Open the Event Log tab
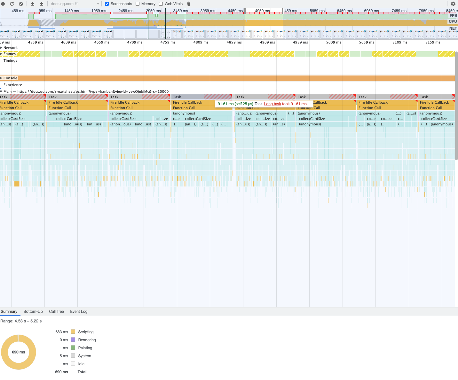 (79, 312)
